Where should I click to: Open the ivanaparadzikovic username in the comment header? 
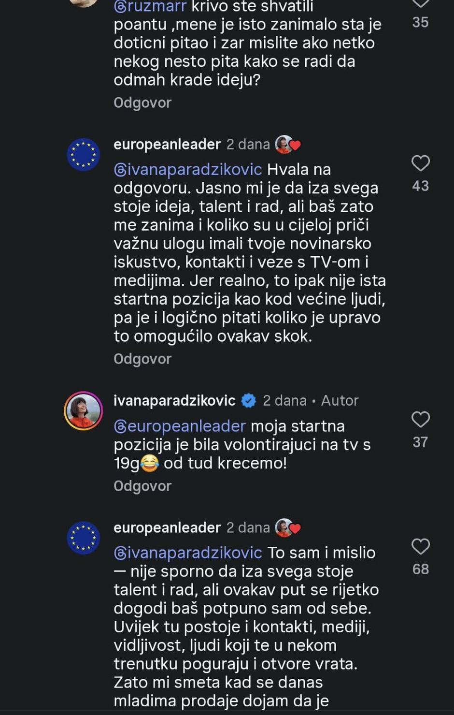(174, 401)
